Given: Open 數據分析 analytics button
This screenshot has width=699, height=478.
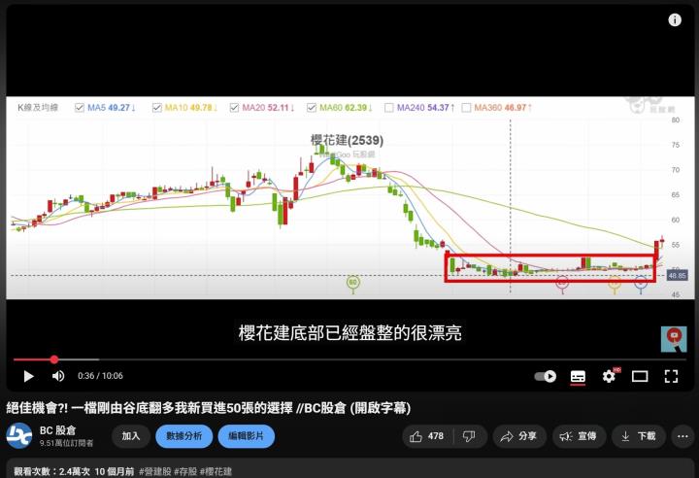Looking at the screenshot, I should [x=184, y=436].
